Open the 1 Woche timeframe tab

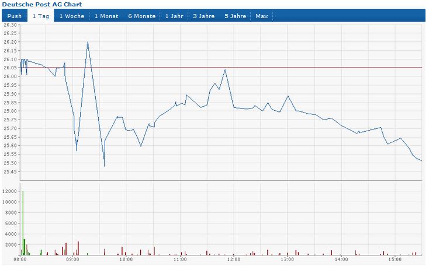coord(72,16)
